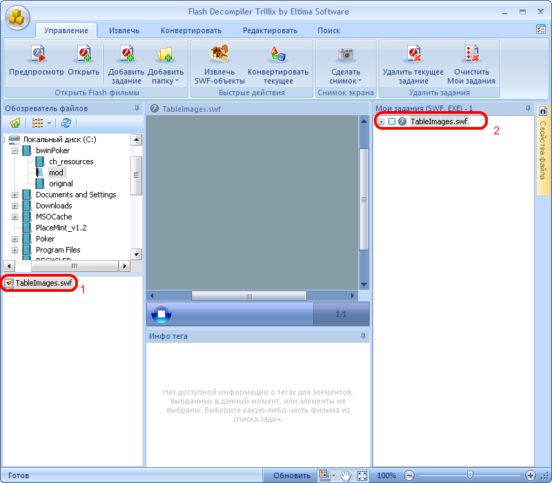Select the PlaceMint_v1.2 folder

tap(61, 228)
